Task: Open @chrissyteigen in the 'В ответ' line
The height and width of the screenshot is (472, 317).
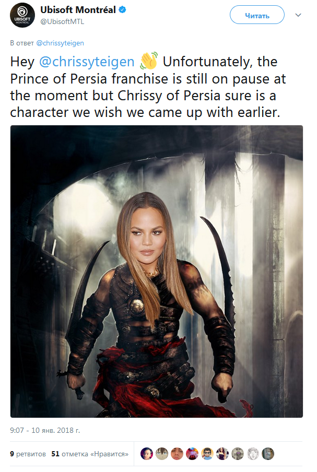Action: (x=60, y=43)
